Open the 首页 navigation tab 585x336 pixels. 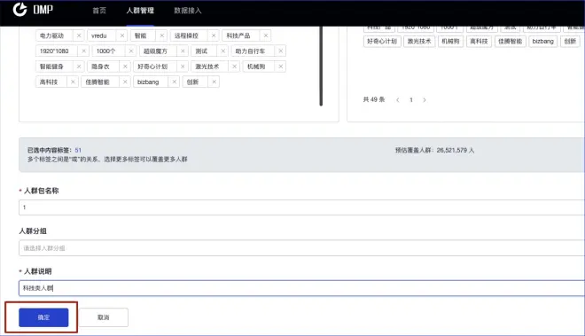[99, 11]
